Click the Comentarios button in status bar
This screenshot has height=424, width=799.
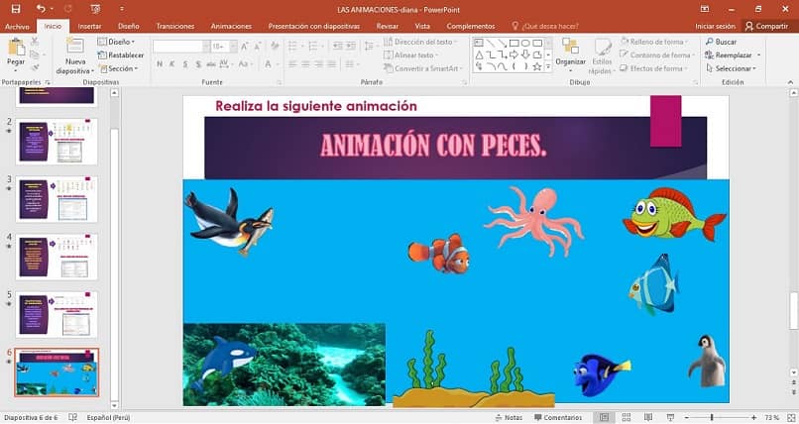point(558,417)
